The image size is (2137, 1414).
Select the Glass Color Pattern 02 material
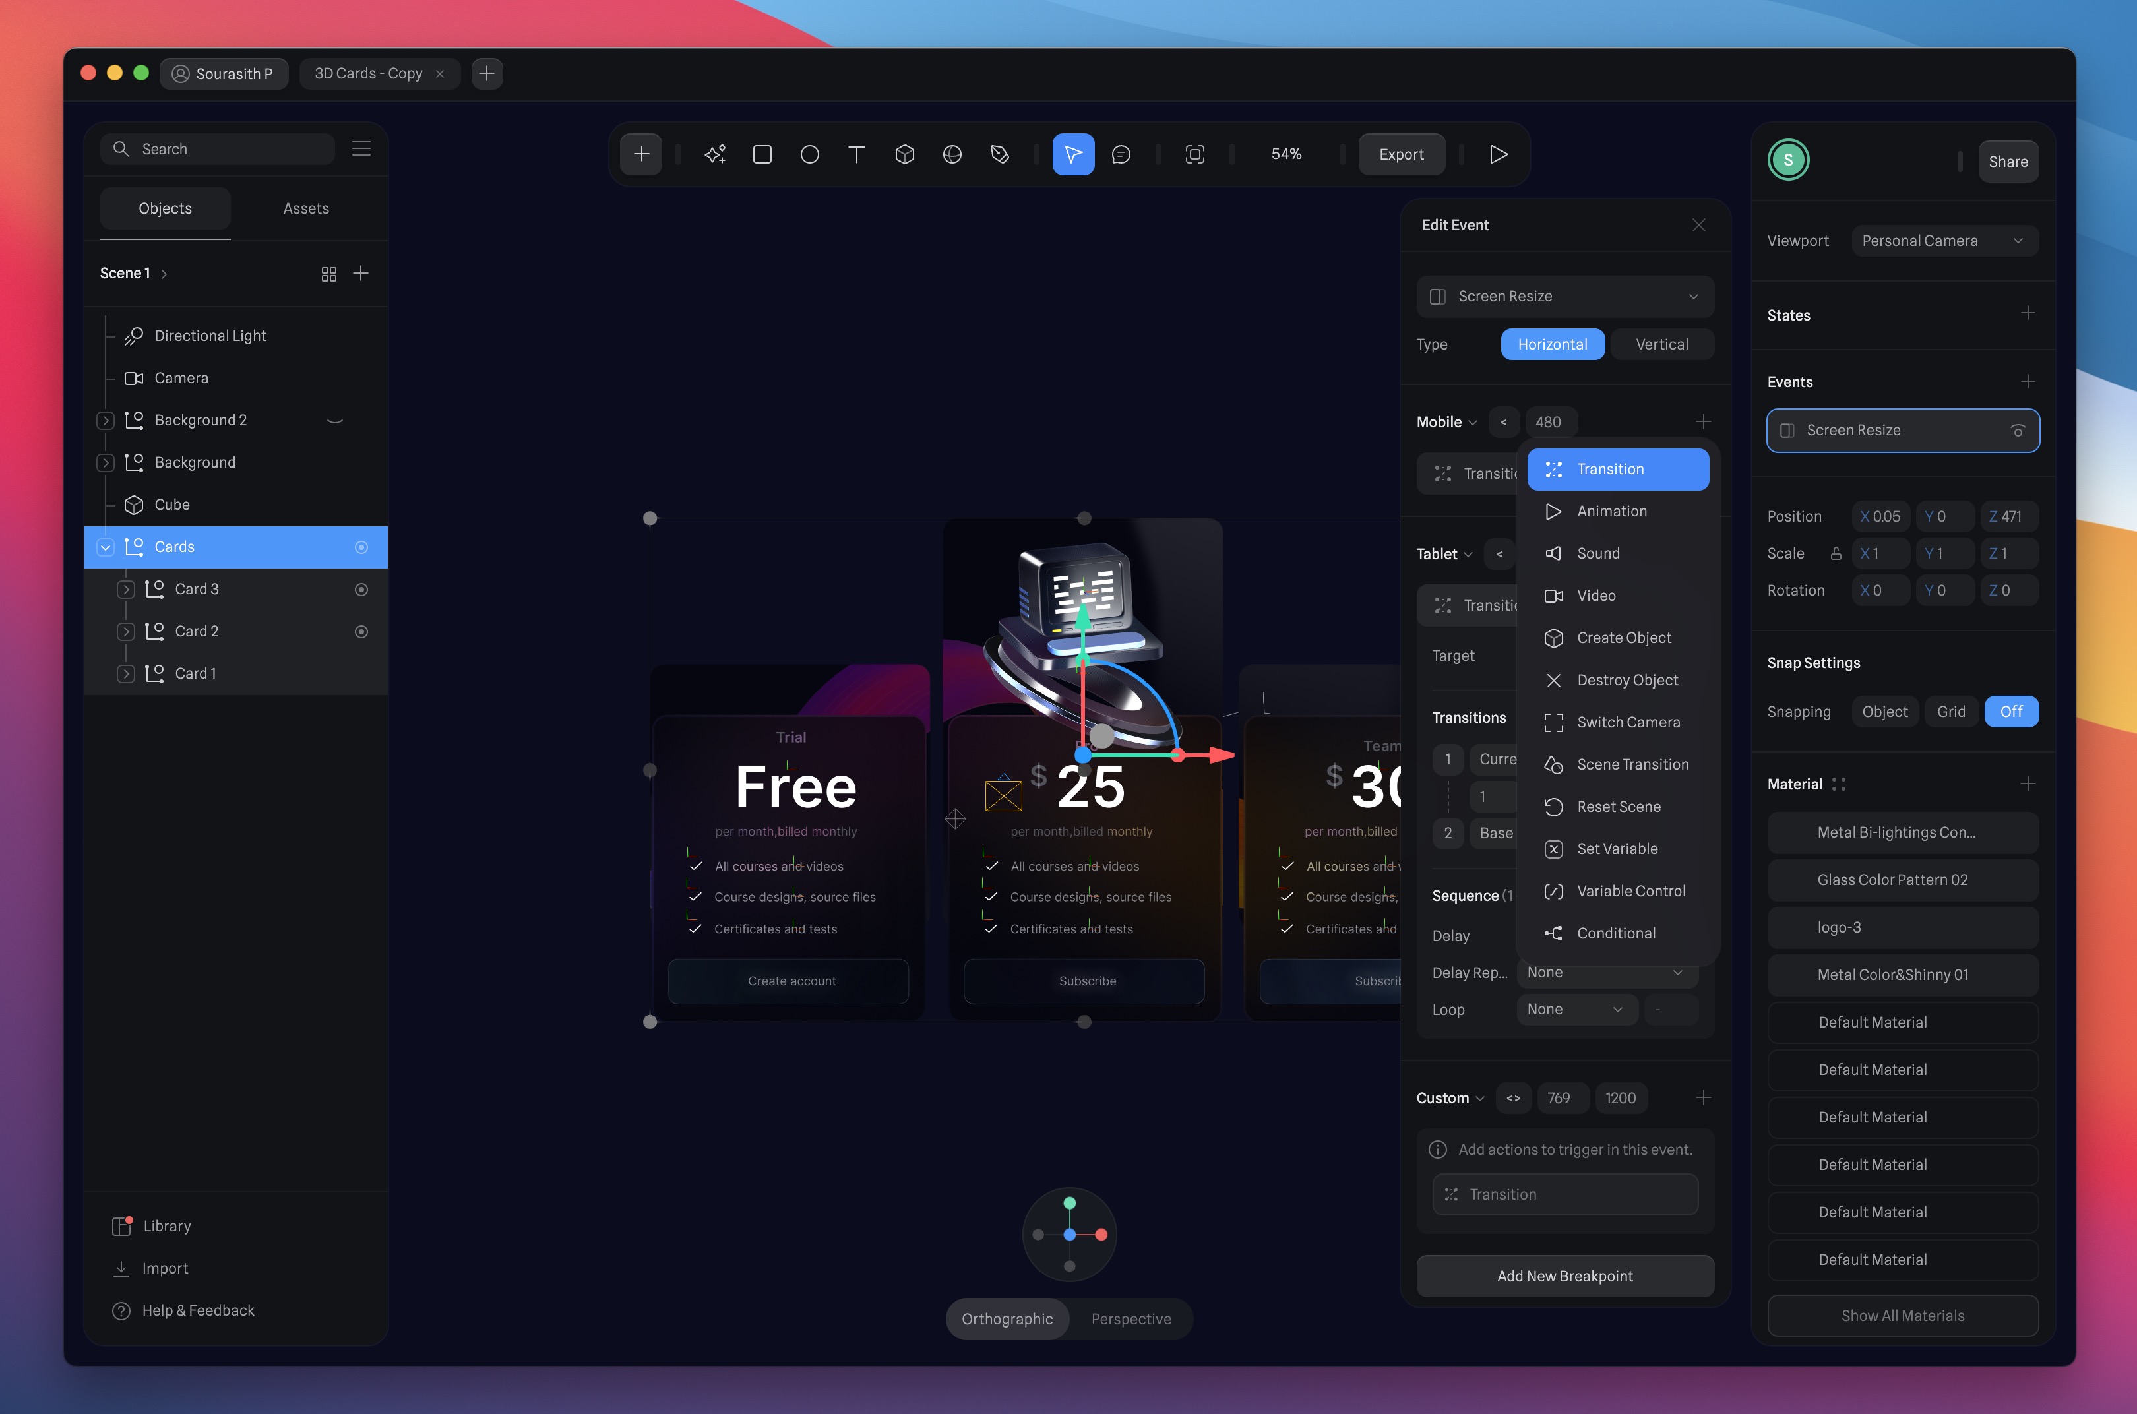[x=1903, y=879]
